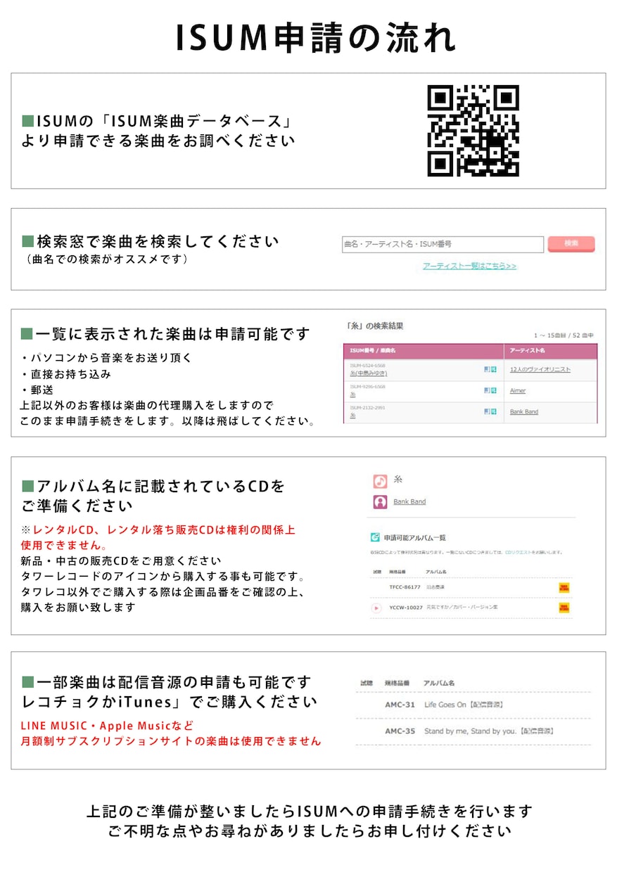Open the 糸 song link under ISUM-2132-2991
This screenshot has height=872, width=617.
[x=352, y=416]
